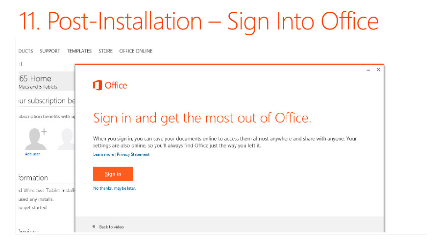This screenshot has width=441, height=248.
Task: Decline with No thanks, maybe later
Action: [115, 188]
